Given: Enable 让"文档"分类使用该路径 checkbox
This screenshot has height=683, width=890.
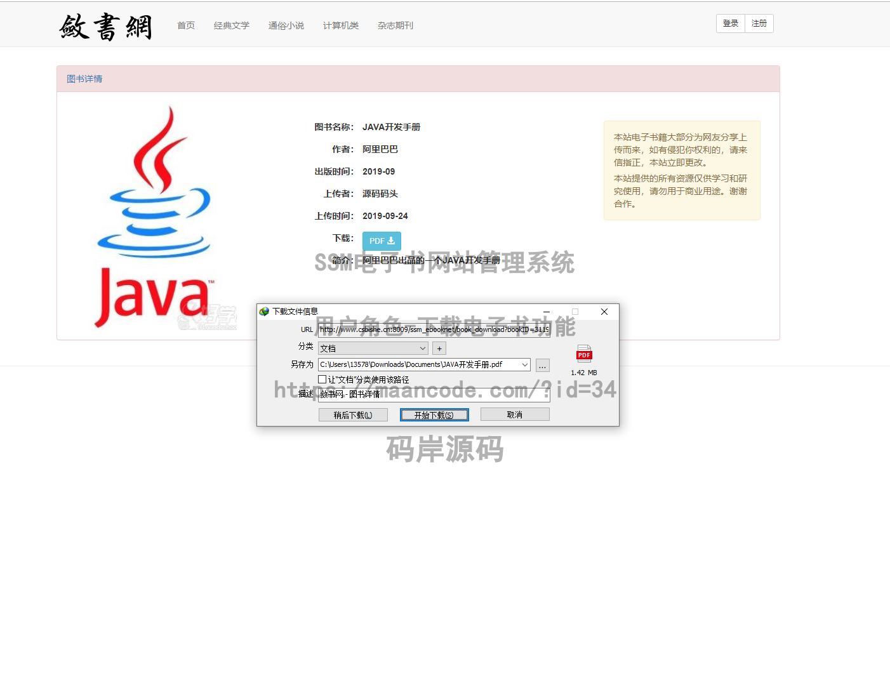Looking at the screenshot, I should tap(322, 380).
